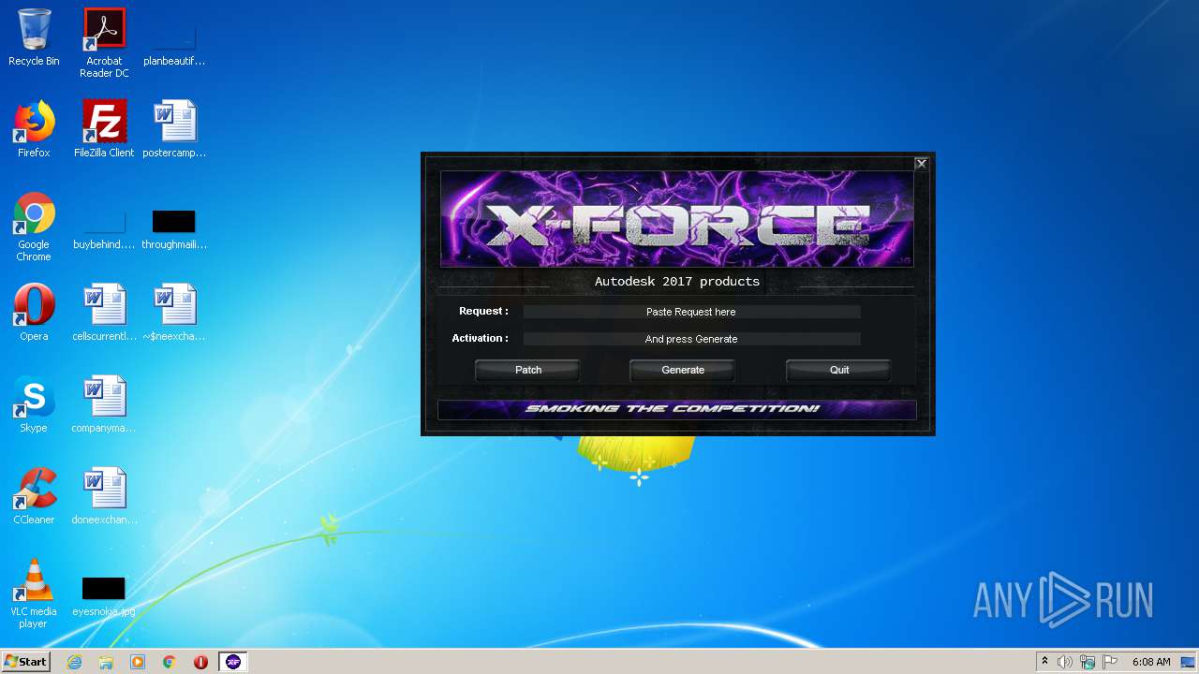This screenshot has height=674, width=1199.
Task: Click the Request input field
Action: (x=691, y=312)
